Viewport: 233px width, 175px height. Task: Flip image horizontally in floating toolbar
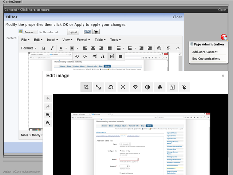pos(103,56)
